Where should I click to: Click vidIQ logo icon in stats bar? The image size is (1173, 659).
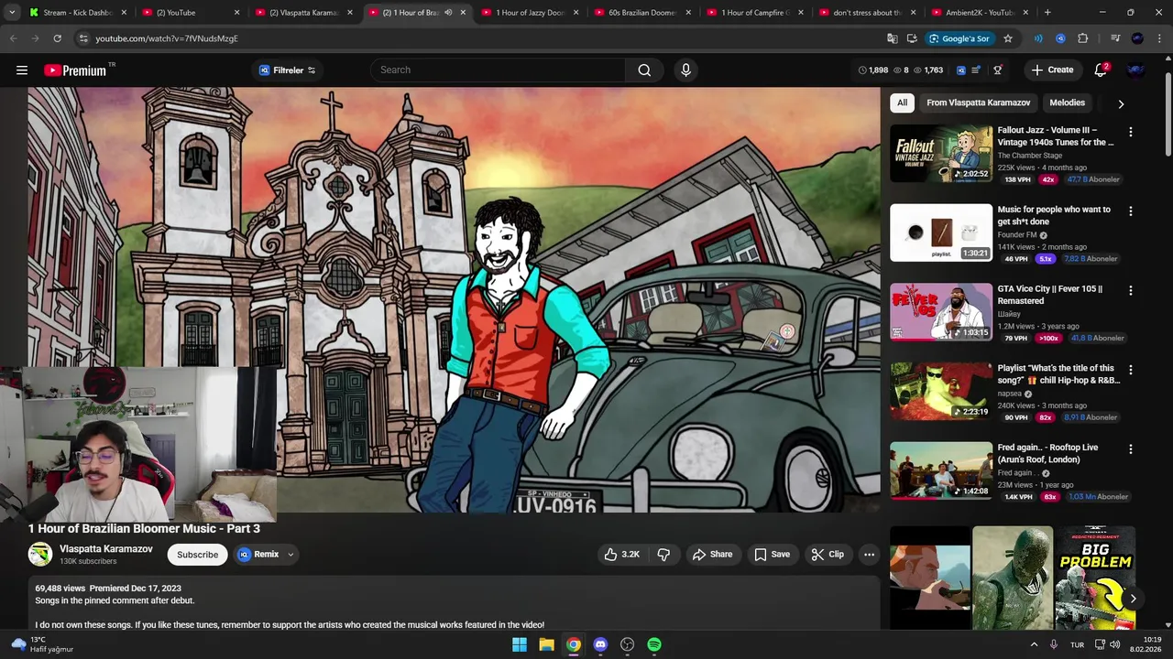[x=960, y=70]
